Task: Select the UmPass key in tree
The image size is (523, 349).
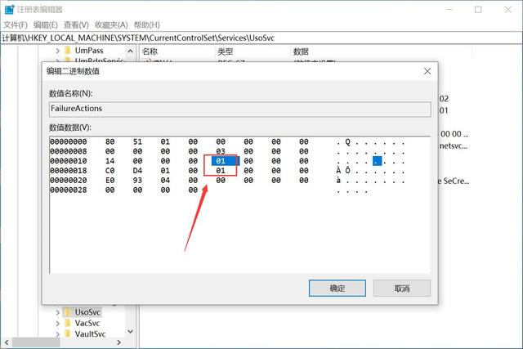Action: click(x=89, y=51)
